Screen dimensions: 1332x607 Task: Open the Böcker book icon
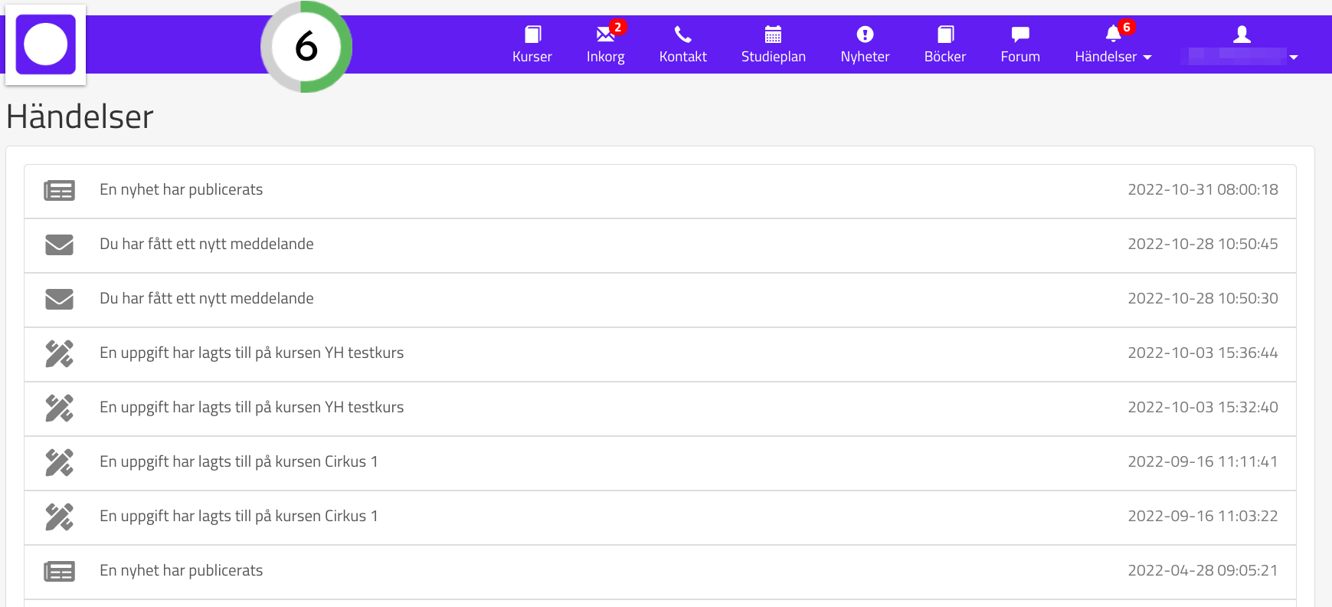coord(945,34)
